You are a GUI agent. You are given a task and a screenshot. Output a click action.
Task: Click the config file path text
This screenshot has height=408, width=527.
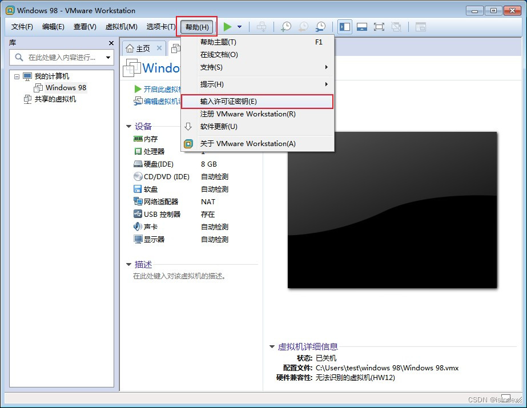(x=387, y=367)
